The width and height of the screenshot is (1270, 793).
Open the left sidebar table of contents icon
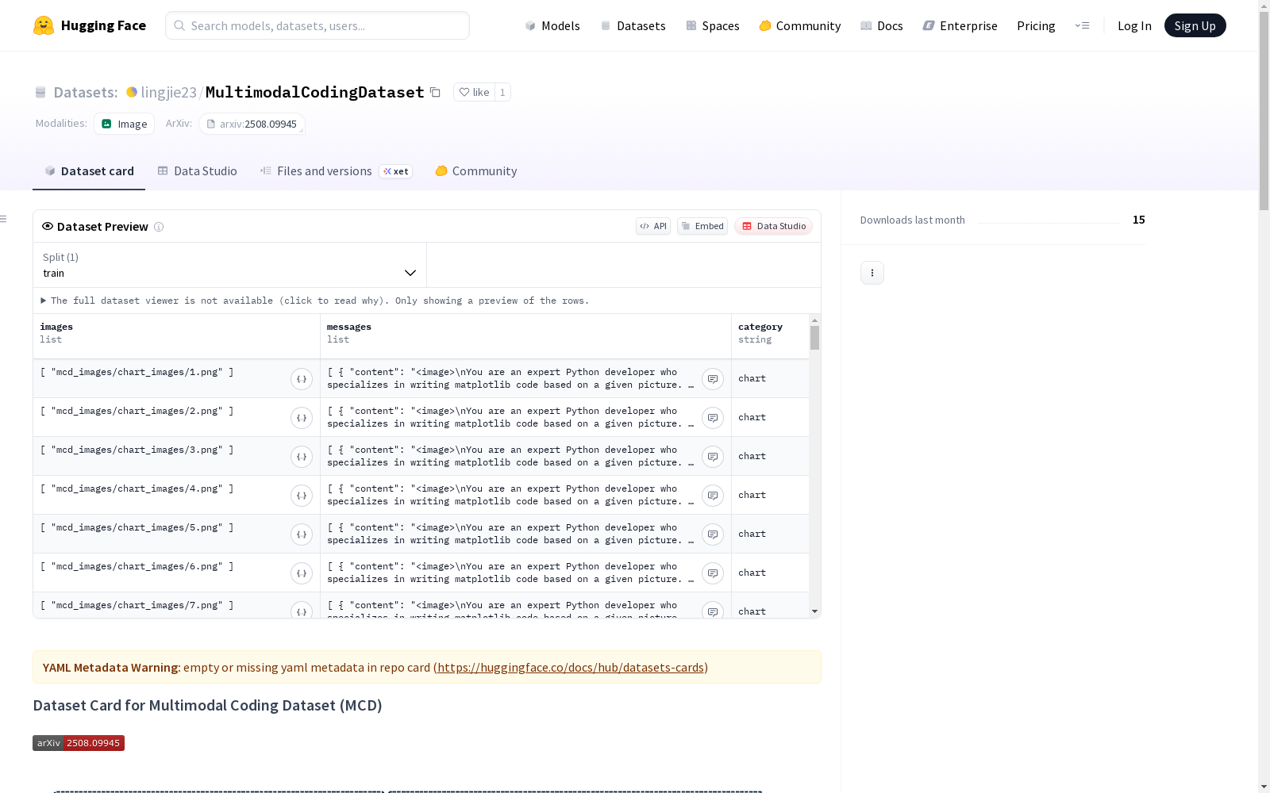[x=4, y=219]
